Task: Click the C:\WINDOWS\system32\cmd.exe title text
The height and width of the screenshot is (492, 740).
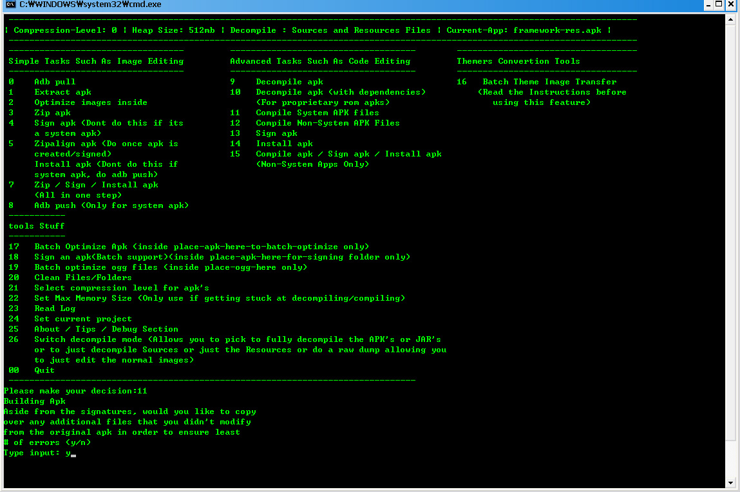Action: click(x=90, y=5)
